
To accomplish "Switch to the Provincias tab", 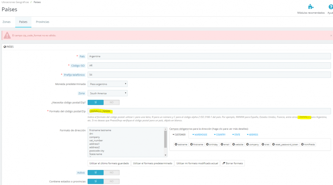I will click(43, 22).
